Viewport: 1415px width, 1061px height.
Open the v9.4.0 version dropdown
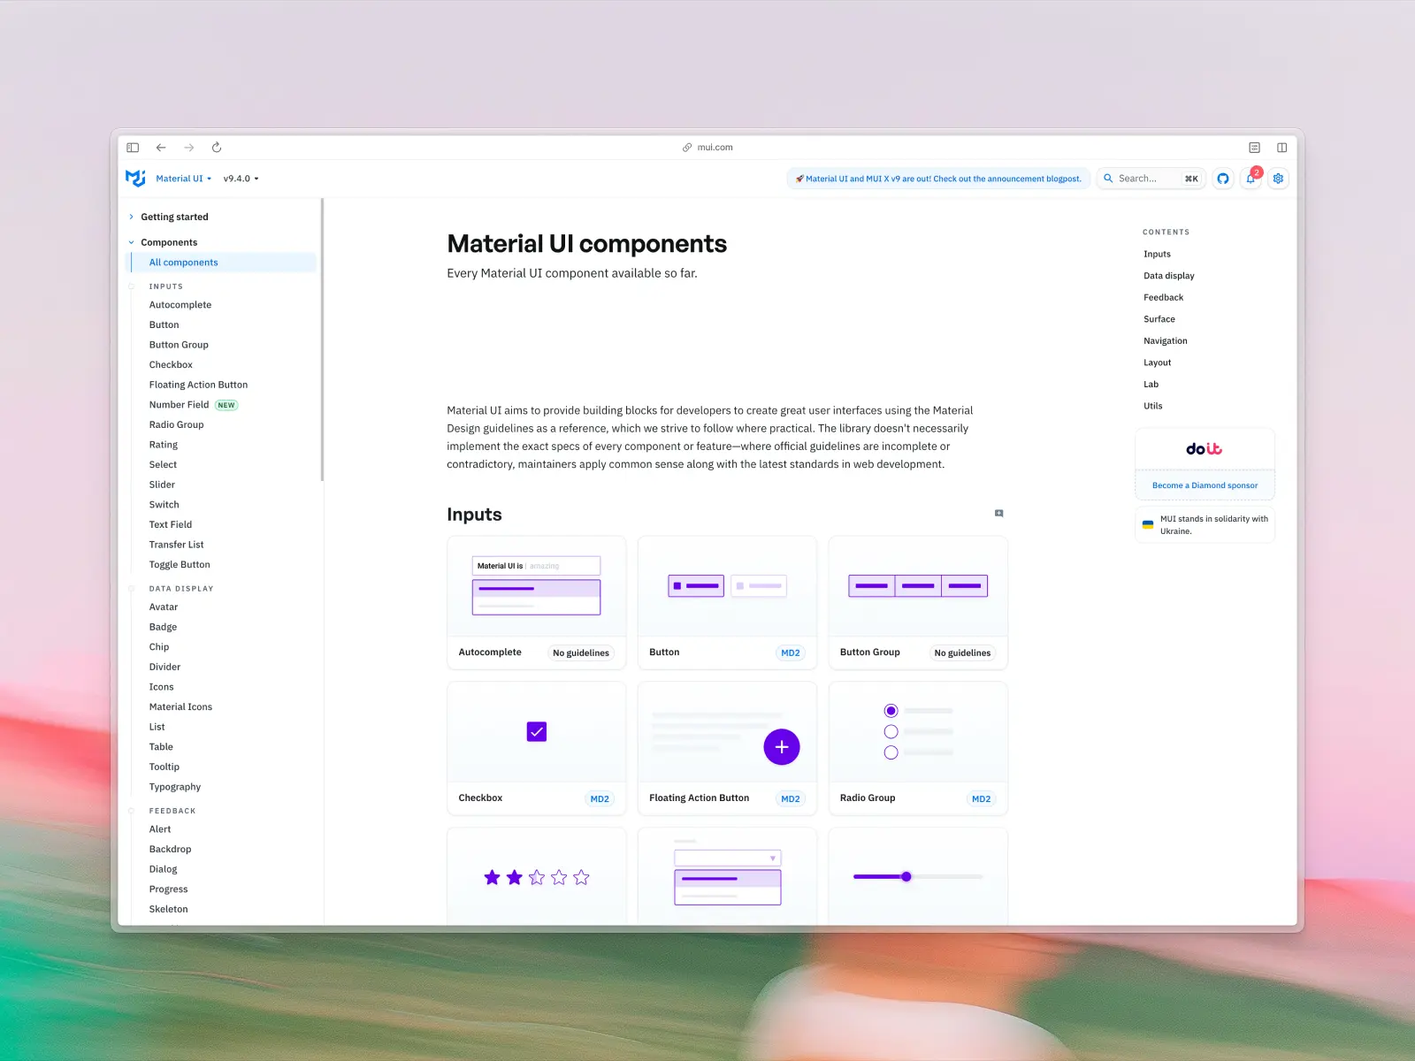241,179
